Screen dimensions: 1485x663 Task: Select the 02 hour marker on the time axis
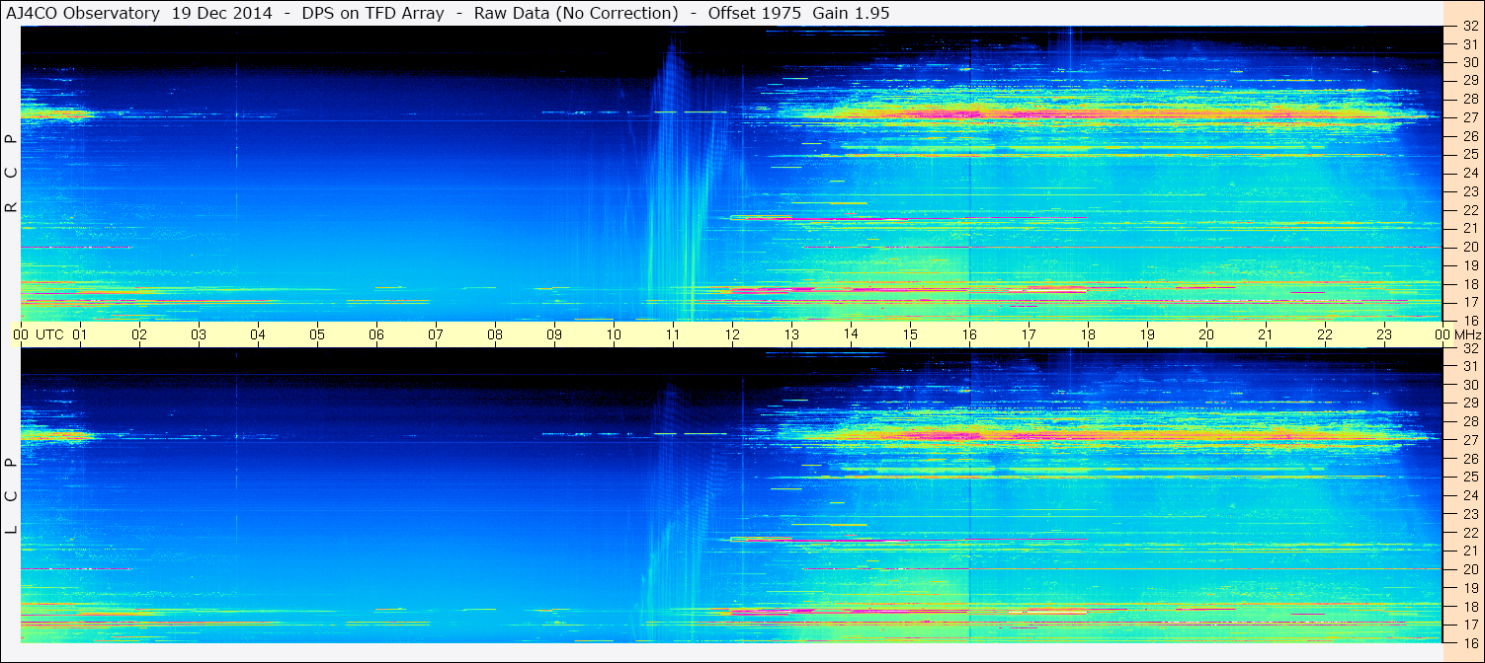(x=139, y=334)
